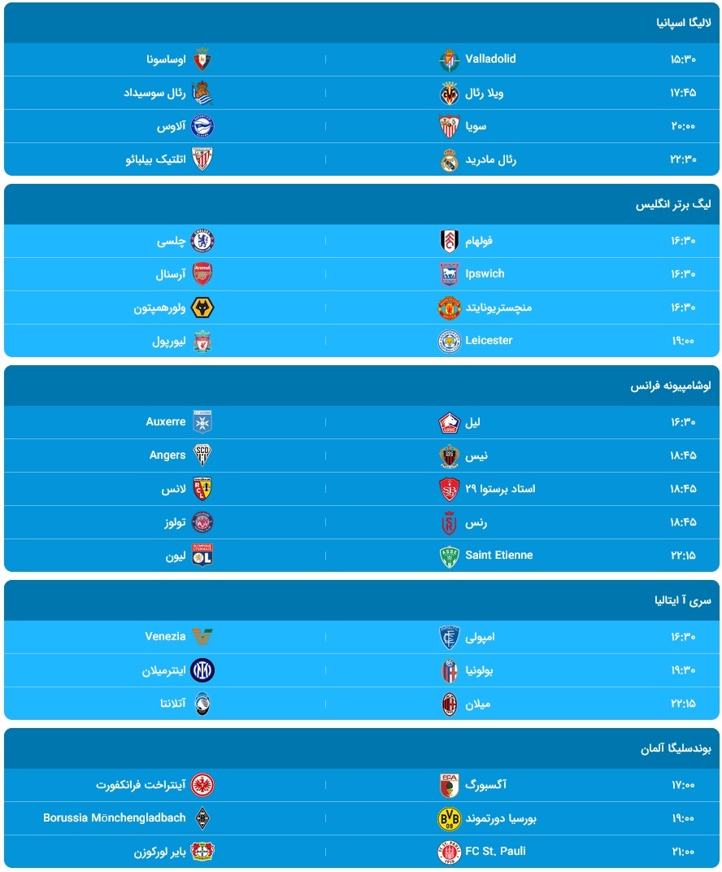The height and width of the screenshot is (872, 722).
Task: Open the La Liga Spain section header
Action: pos(684,23)
